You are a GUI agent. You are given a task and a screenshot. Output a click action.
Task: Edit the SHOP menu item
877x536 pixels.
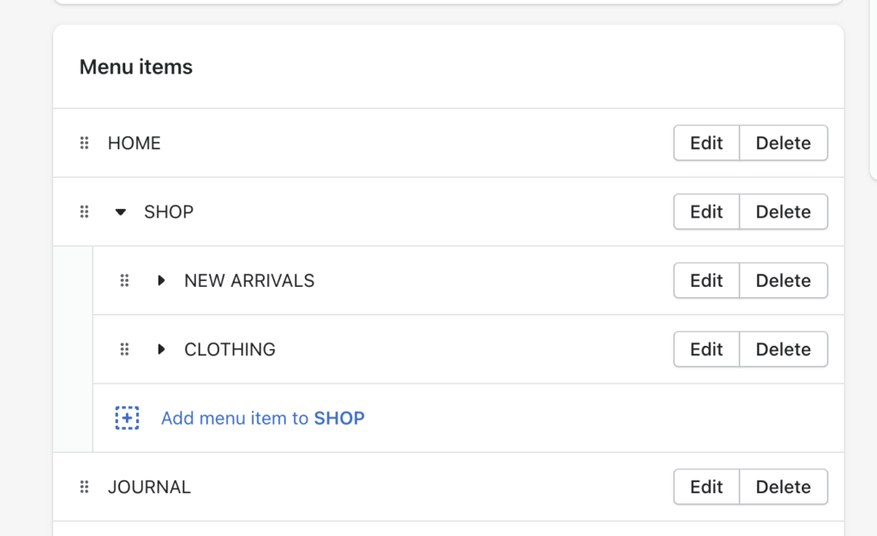click(707, 211)
